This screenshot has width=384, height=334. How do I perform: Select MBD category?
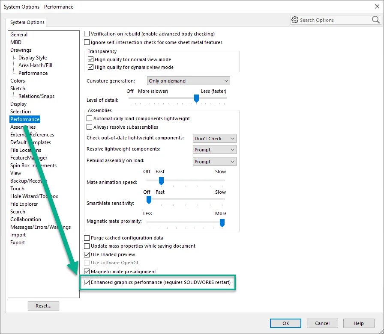(x=16, y=42)
